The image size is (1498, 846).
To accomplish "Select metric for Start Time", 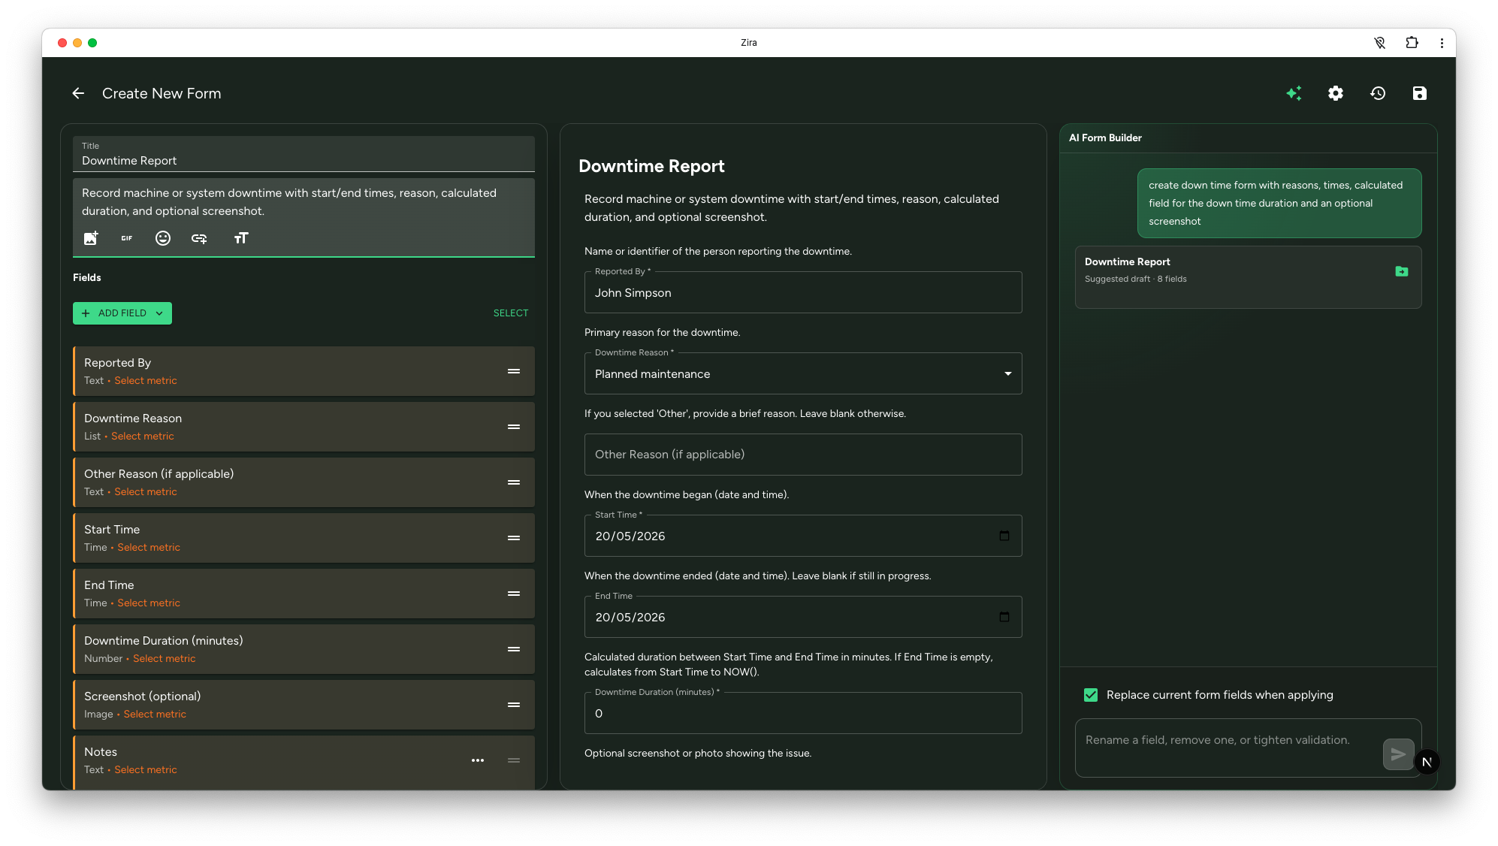I will 149,548.
